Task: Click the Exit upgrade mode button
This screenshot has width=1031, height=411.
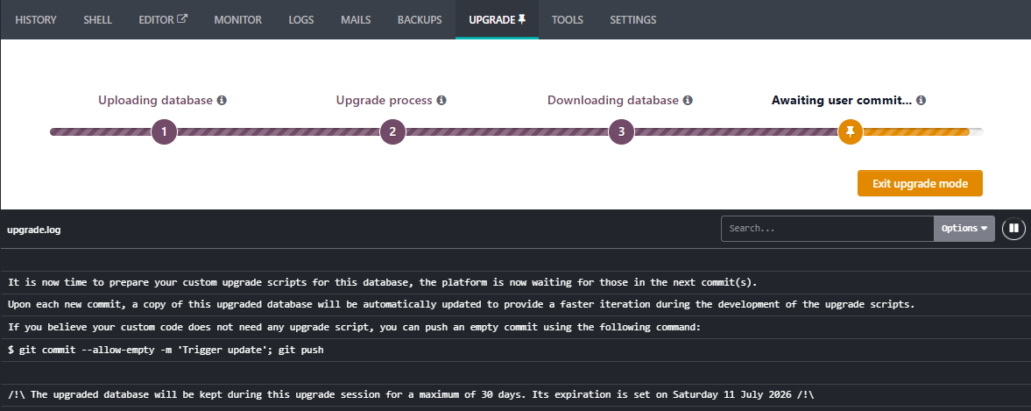Action: [x=920, y=183]
